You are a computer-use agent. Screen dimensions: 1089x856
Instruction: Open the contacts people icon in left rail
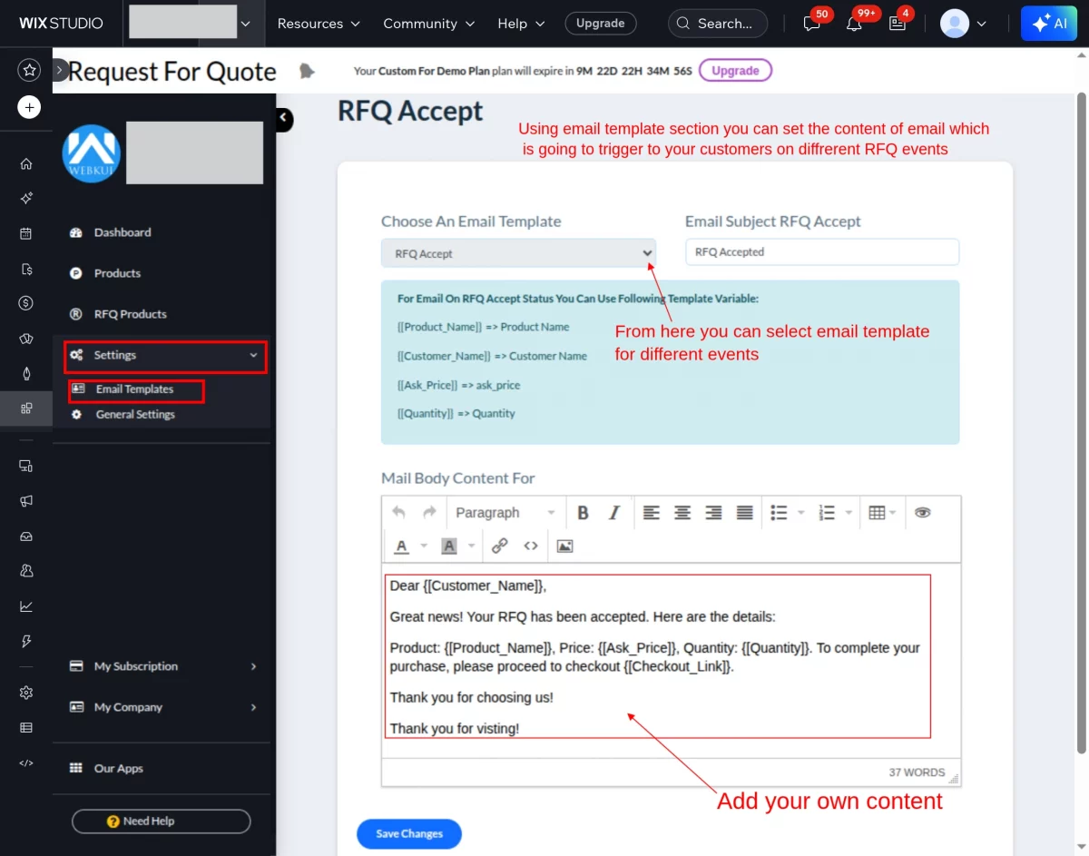[26, 571]
